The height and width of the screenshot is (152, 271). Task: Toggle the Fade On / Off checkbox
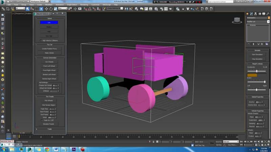pyautogui.click(x=42, y=120)
